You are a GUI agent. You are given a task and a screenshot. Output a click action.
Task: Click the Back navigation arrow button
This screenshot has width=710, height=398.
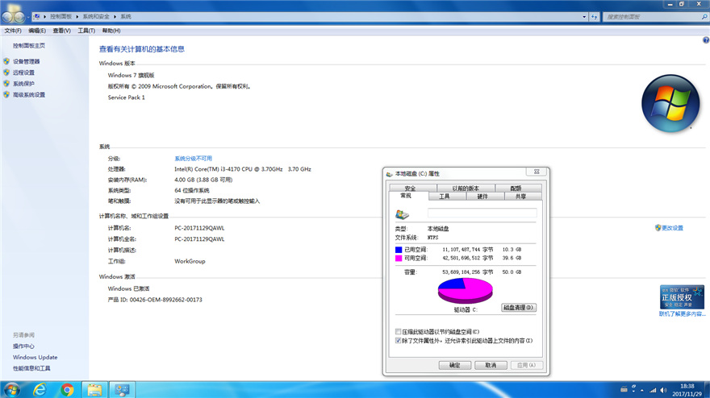click(7, 17)
